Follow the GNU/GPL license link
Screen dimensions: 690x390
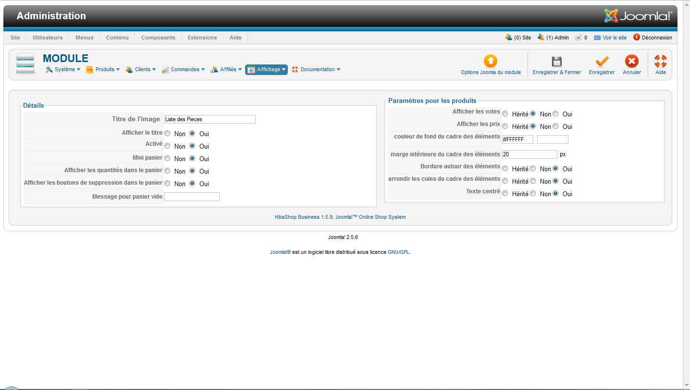tap(399, 252)
